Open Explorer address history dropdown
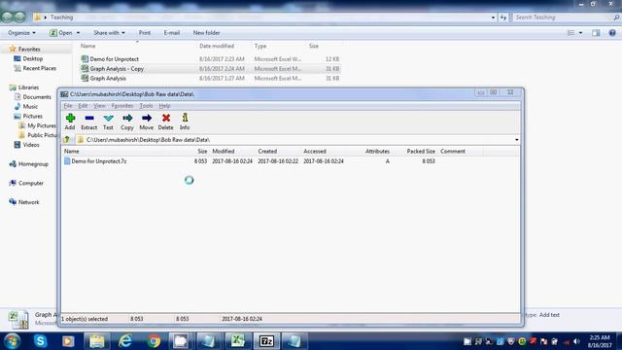The image size is (622, 350). [493, 17]
